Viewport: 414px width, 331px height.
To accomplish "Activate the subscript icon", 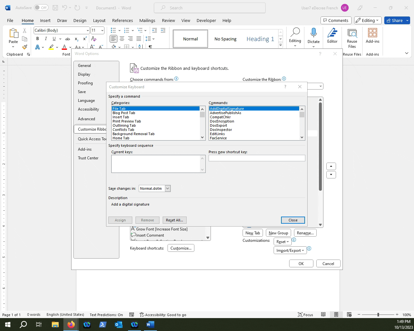I will pyautogui.click(x=76, y=39).
